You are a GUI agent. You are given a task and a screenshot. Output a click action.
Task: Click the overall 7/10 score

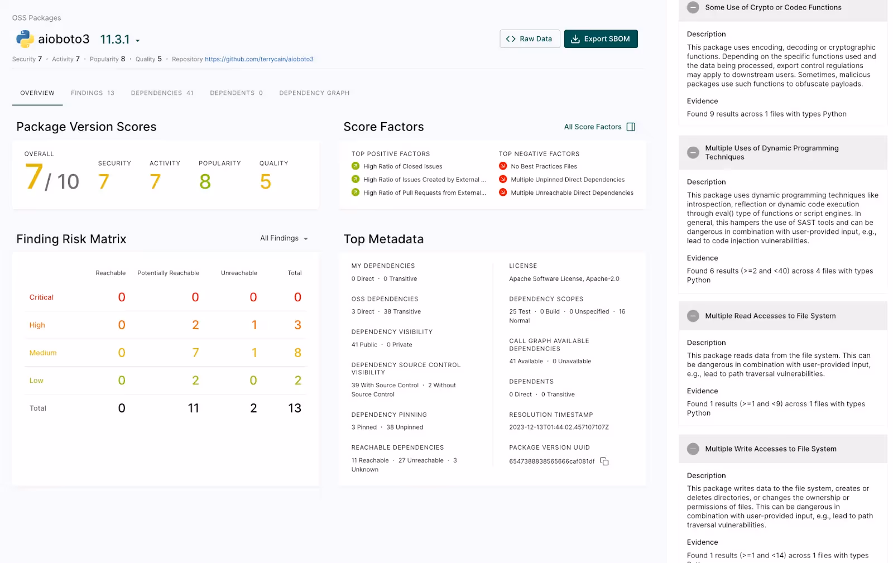pos(52,178)
